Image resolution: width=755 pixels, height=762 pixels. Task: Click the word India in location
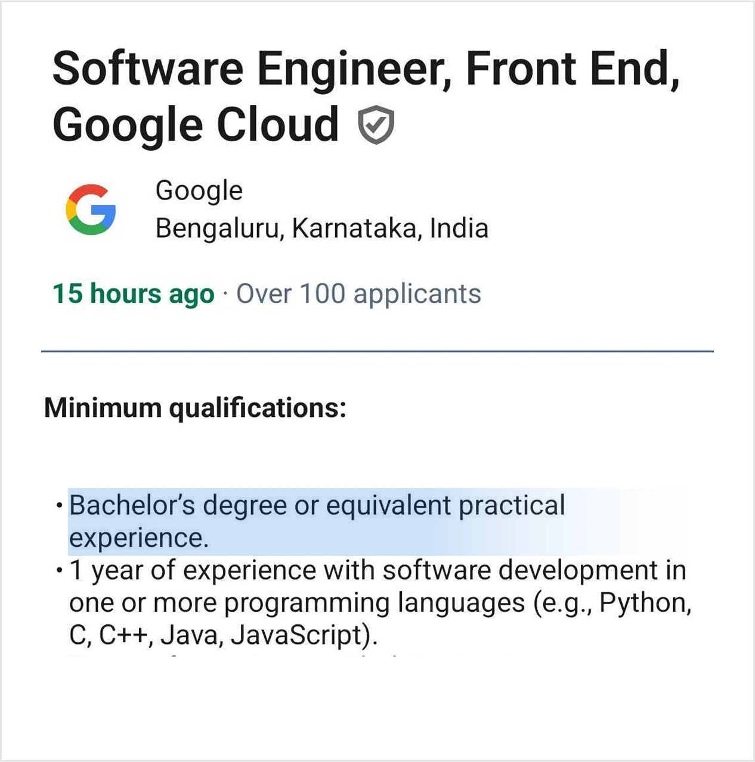(x=459, y=229)
